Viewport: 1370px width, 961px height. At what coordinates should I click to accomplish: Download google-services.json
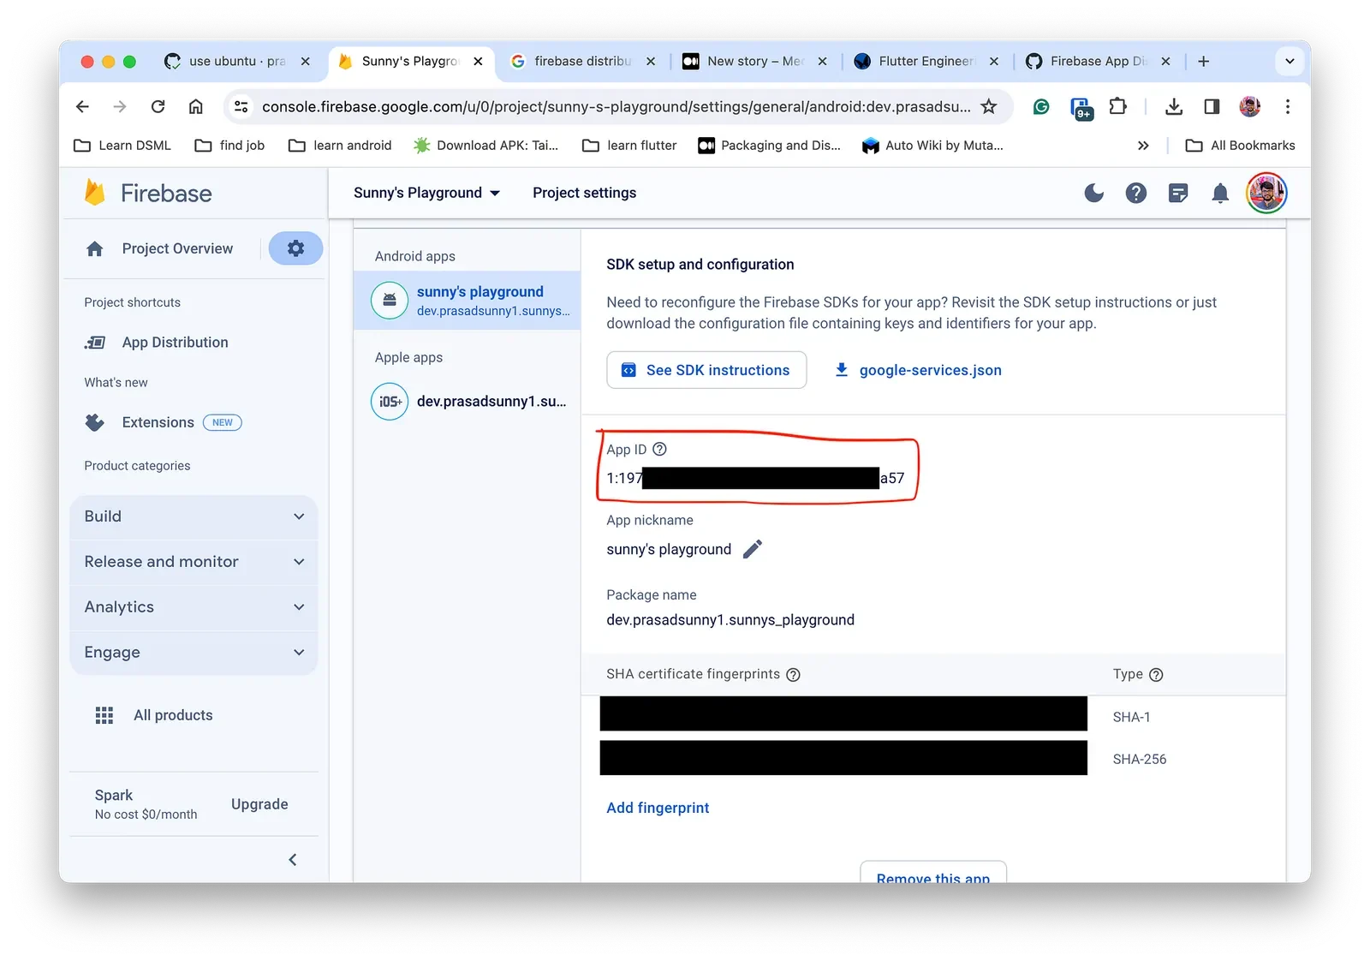917,370
